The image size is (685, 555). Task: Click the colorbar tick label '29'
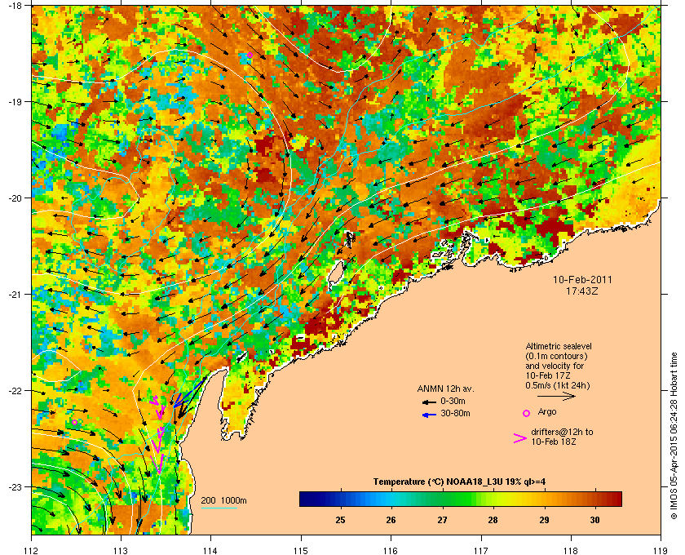[x=544, y=520]
